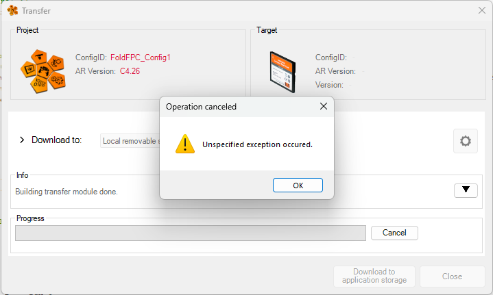Open transfer settings via gear icon

pos(465,141)
